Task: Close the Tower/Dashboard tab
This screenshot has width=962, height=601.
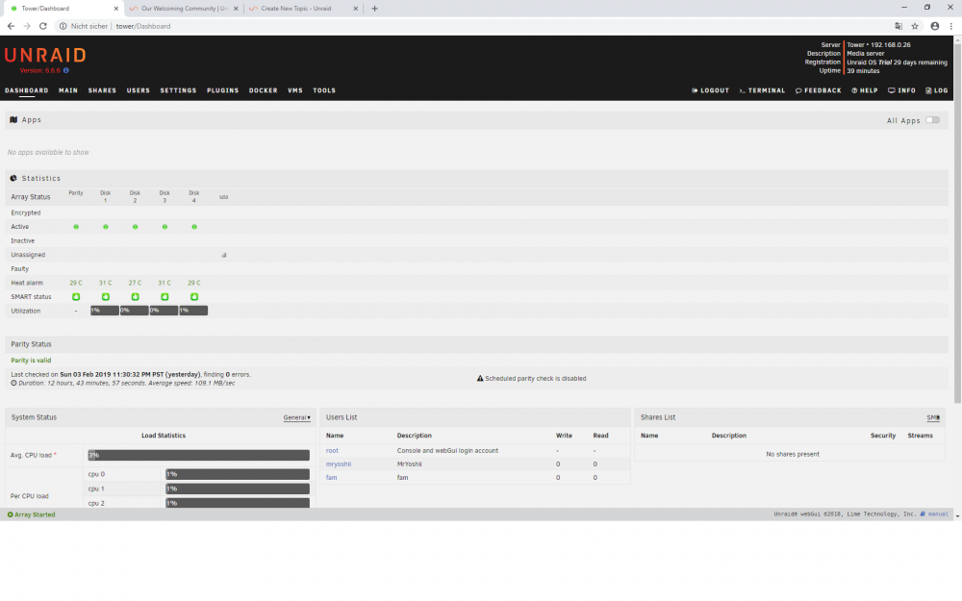Action: tap(116, 9)
